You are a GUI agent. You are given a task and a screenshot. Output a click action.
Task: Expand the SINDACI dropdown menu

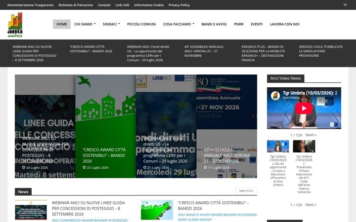[111, 24]
